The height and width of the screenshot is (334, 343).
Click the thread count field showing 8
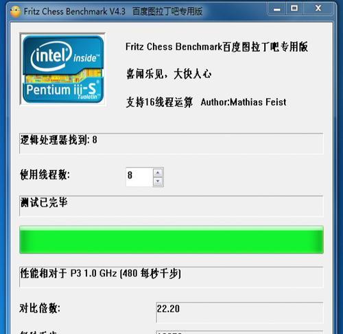click(x=139, y=177)
